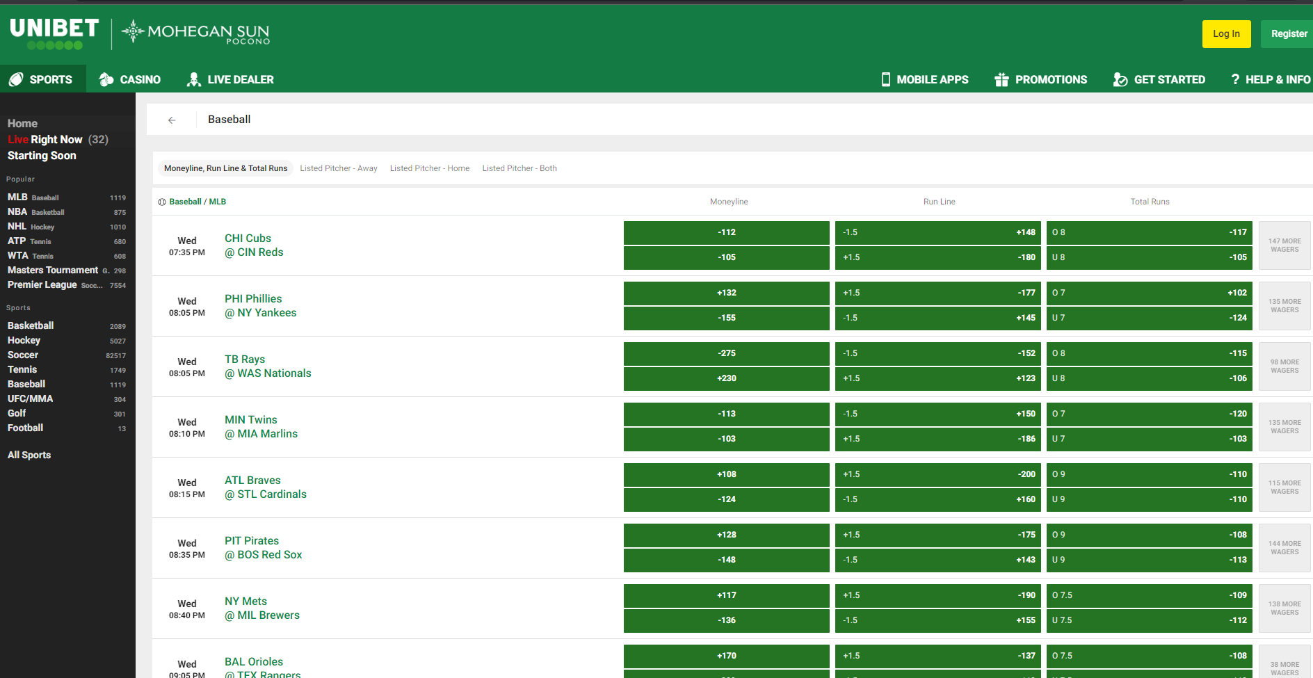
Task: Bet NY Yankees run line -1.5 +145
Action: tap(938, 318)
